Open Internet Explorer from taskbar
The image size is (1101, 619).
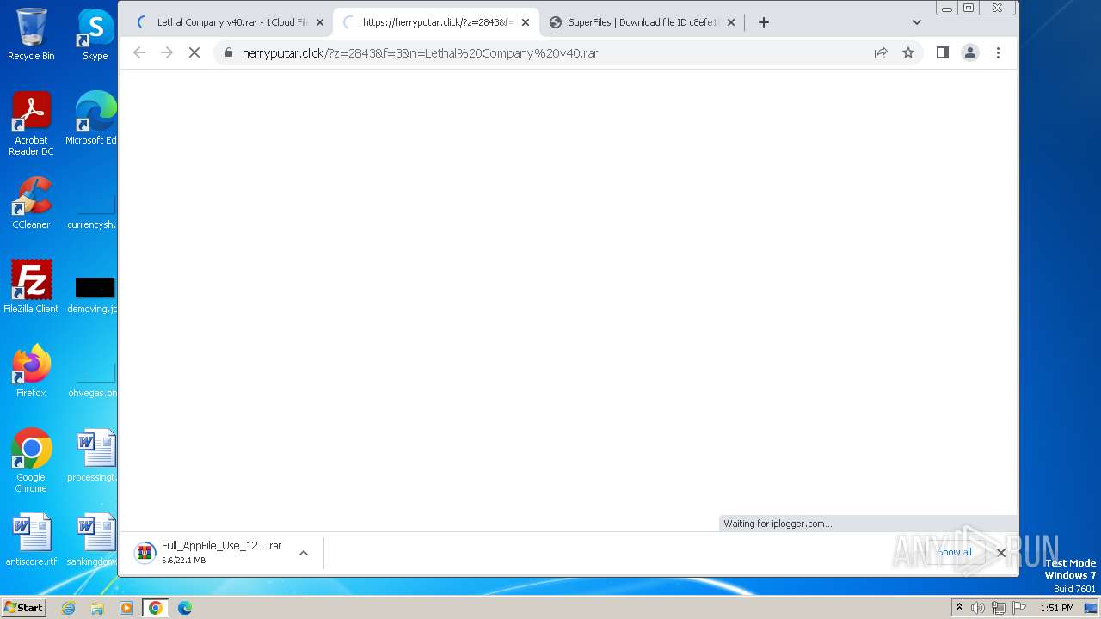tap(68, 608)
